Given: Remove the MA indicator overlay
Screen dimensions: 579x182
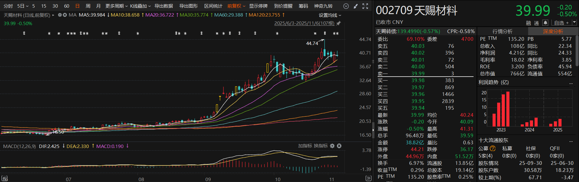Looking at the screenshot, I should click(65, 15).
